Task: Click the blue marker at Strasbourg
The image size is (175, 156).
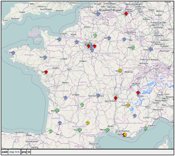Action: [x=151, y=49]
